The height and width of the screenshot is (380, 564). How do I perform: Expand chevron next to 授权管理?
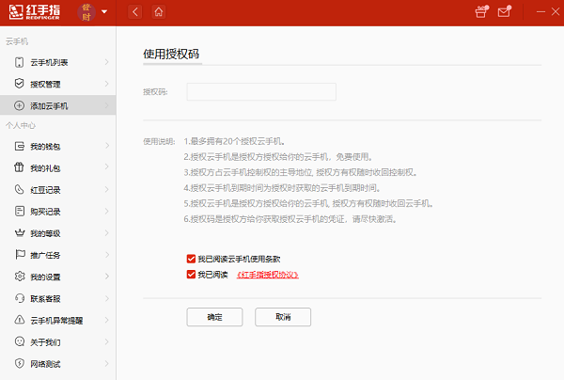pyautogui.click(x=107, y=84)
